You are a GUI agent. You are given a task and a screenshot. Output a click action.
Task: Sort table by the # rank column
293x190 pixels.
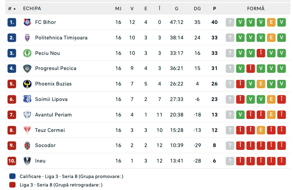tap(12, 8)
